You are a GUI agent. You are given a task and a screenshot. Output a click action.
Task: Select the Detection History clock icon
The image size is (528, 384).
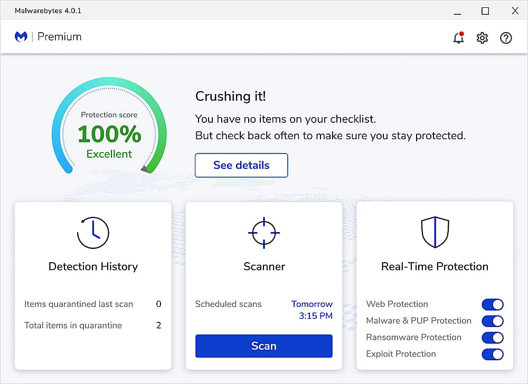[93, 232]
